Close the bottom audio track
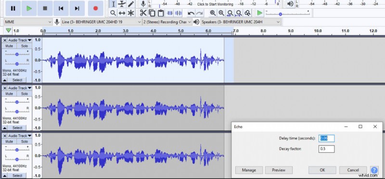The image size is (385, 179). 5,136
